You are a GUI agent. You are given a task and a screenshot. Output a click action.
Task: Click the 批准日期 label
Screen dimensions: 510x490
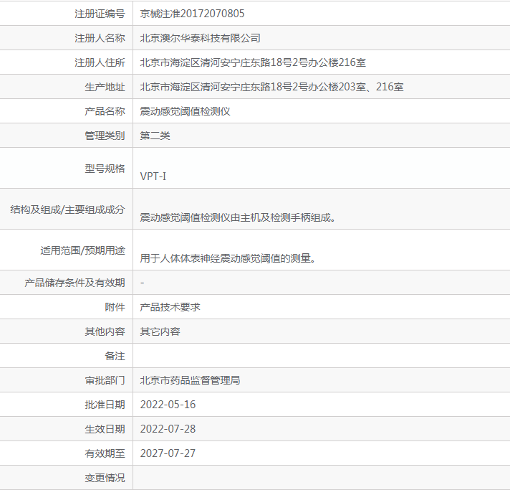pyautogui.click(x=105, y=405)
